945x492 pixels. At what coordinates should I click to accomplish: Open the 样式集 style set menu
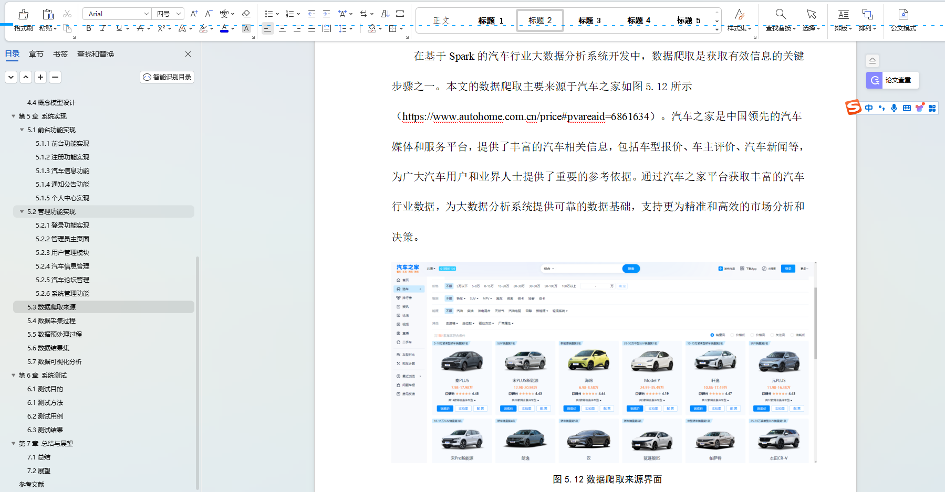[x=739, y=20]
